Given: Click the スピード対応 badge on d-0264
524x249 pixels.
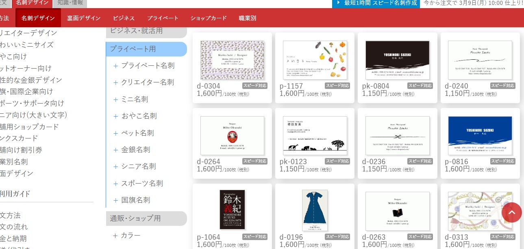Looking at the screenshot, I should point(255,161).
